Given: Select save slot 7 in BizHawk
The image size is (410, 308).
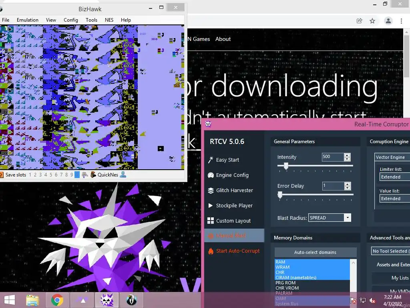Looking at the screenshot, I should click(61, 175).
